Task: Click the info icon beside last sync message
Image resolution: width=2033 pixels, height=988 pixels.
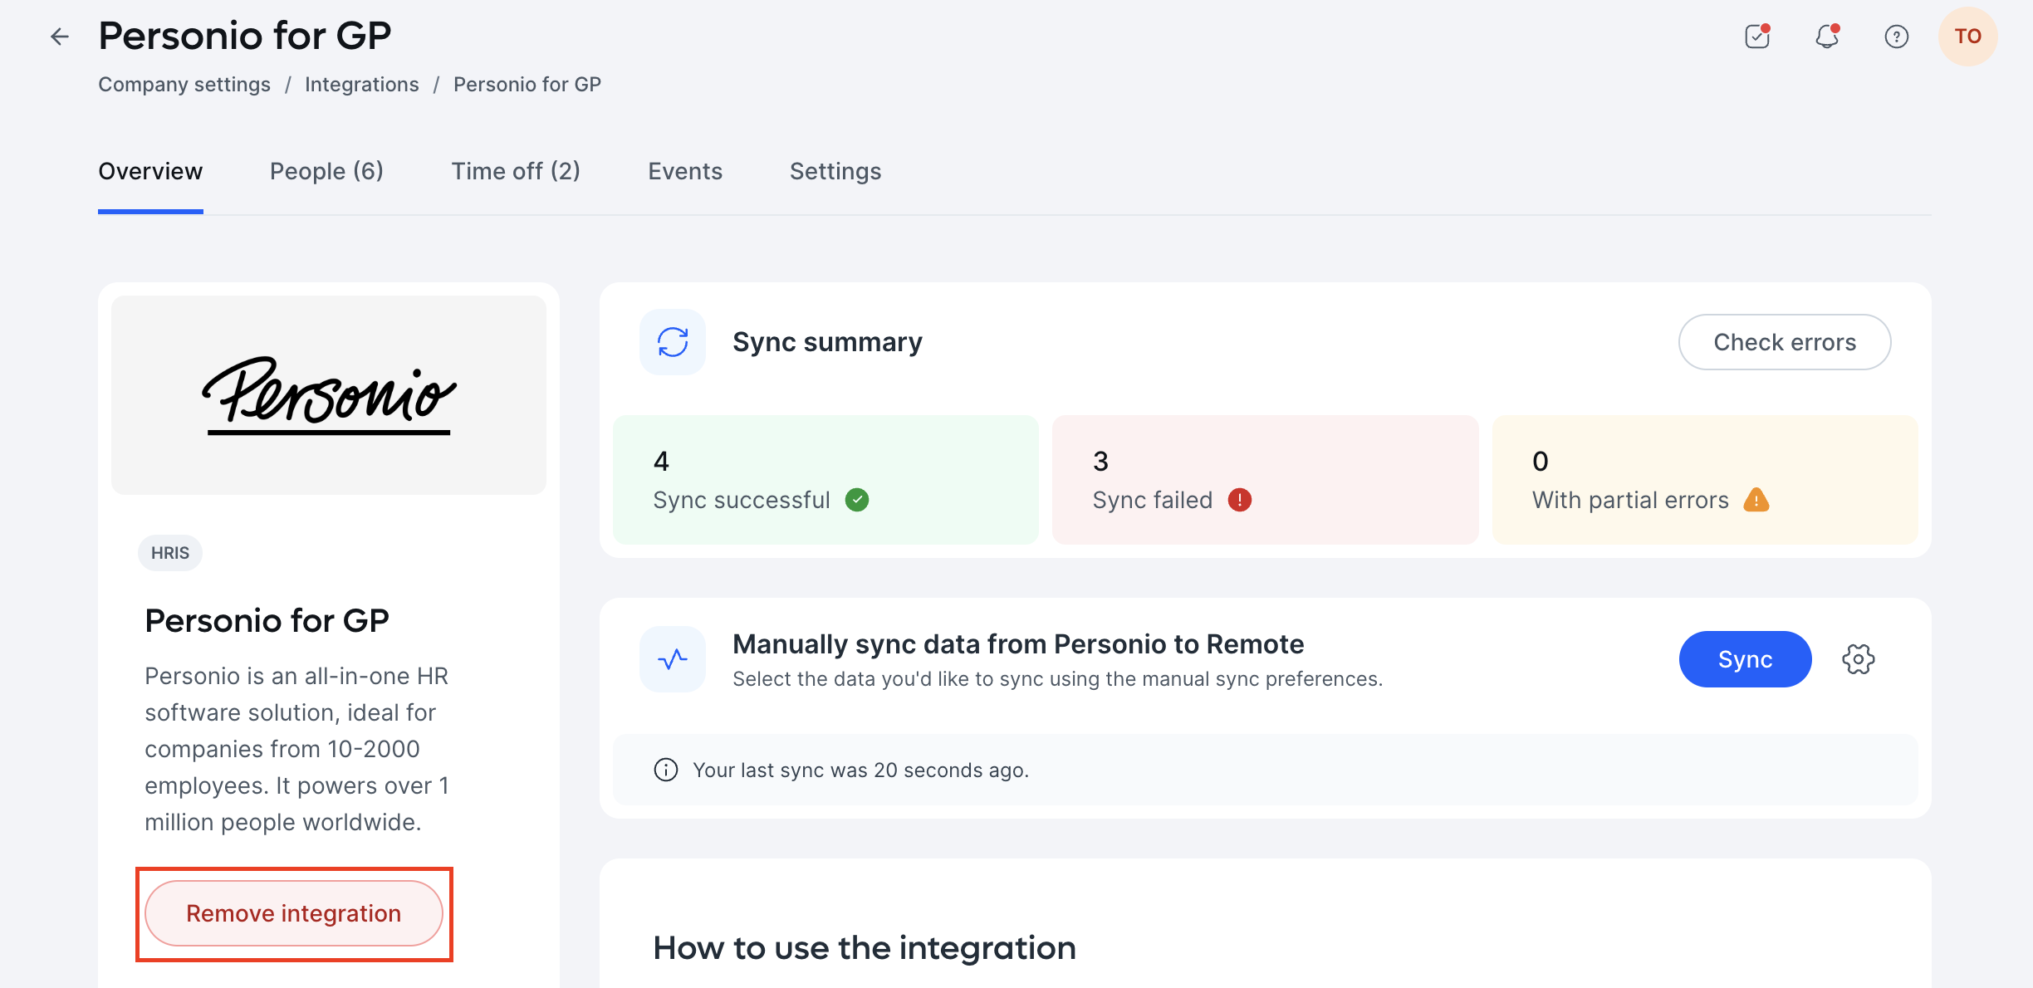Action: point(666,770)
